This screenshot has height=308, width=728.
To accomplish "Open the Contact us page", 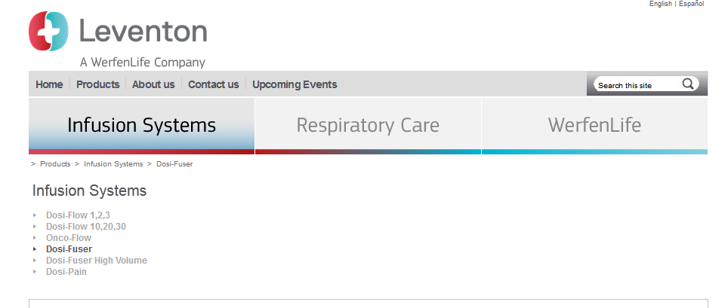I will pos(214,84).
